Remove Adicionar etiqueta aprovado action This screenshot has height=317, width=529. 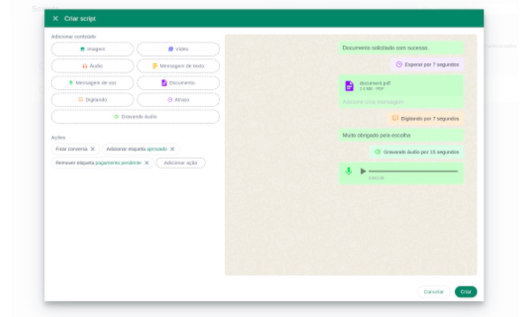172,149
